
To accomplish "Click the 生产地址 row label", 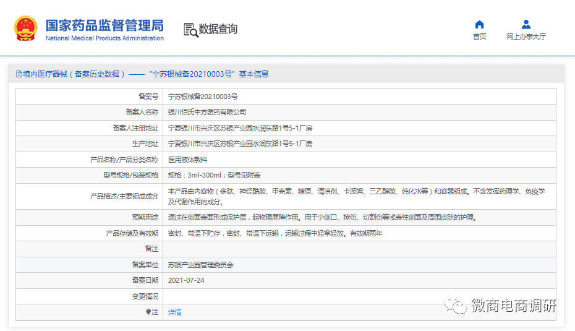I will [x=145, y=144].
